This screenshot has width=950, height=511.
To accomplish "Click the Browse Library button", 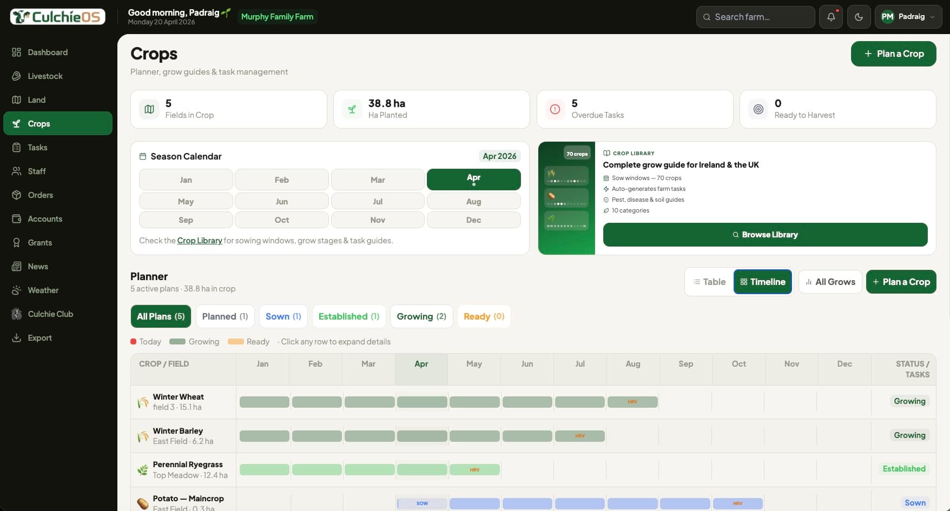I will point(765,235).
